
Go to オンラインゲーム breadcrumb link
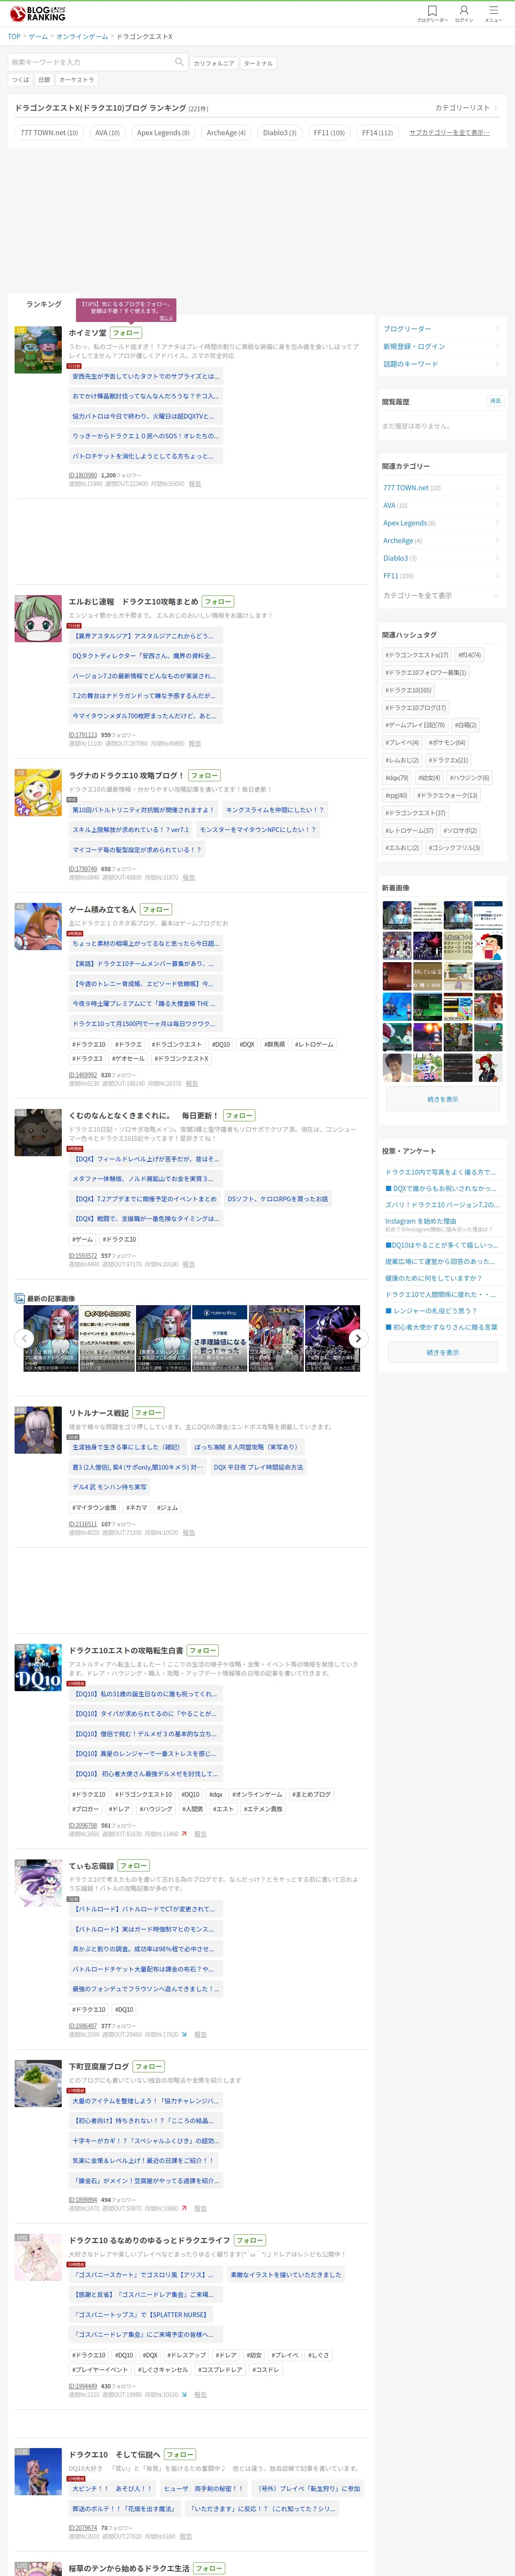pos(82,37)
